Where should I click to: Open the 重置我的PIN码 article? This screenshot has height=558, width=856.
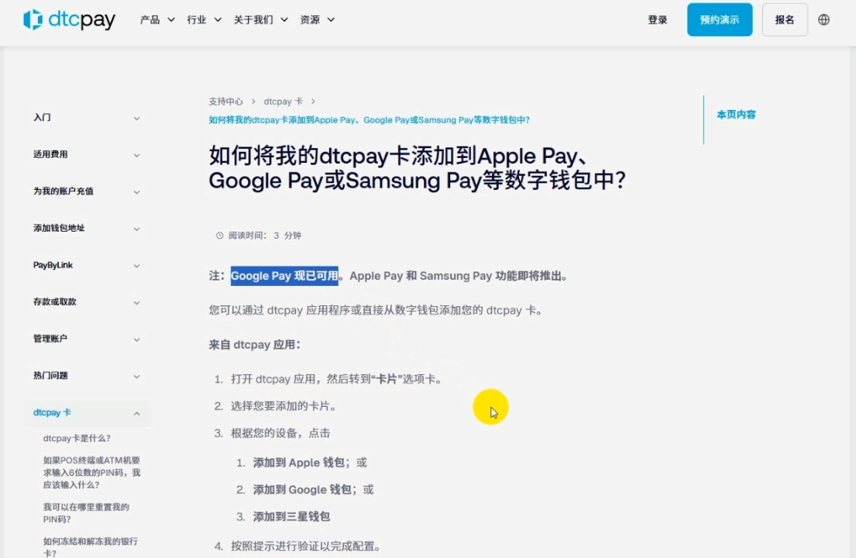pyautogui.click(x=86, y=513)
